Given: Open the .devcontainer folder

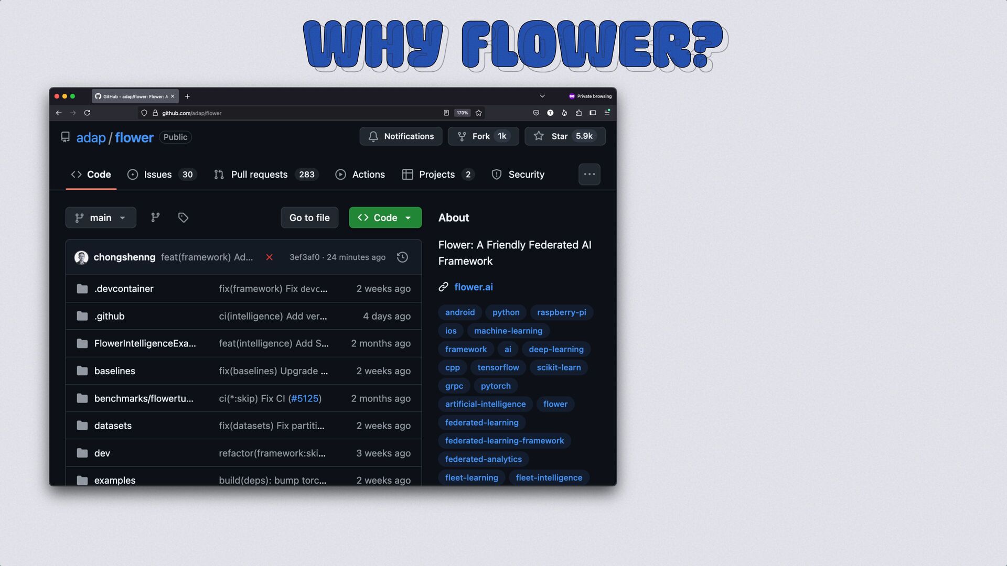Looking at the screenshot, I should 124,289.
